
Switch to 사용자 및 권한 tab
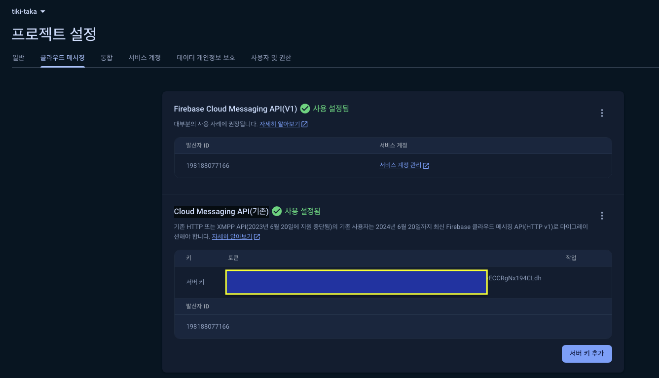pyautogui.click(x=271, y=58)
